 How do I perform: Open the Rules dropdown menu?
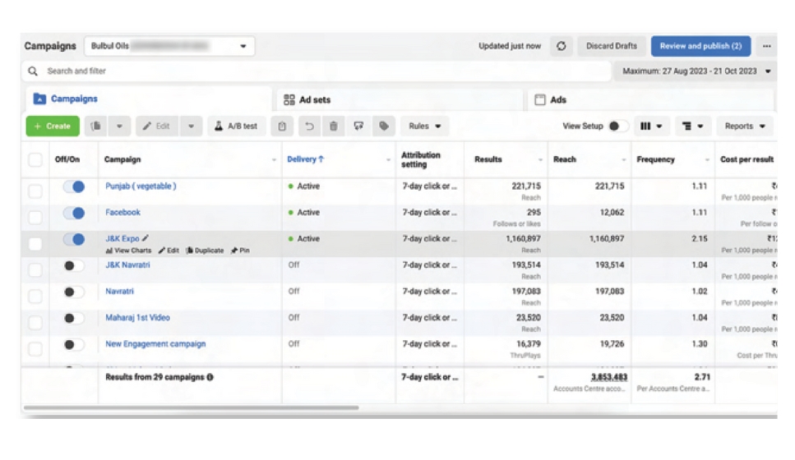425,126
